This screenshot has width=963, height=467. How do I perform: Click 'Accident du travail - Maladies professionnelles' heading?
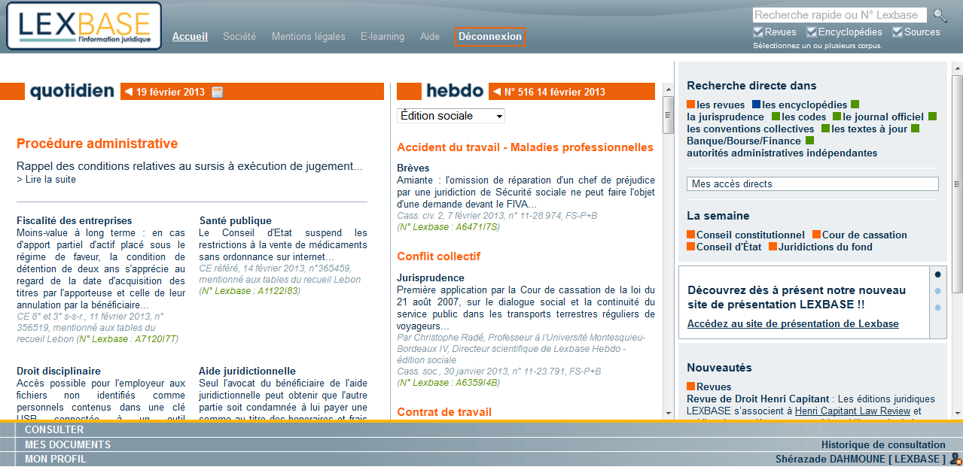pos(525,147)
